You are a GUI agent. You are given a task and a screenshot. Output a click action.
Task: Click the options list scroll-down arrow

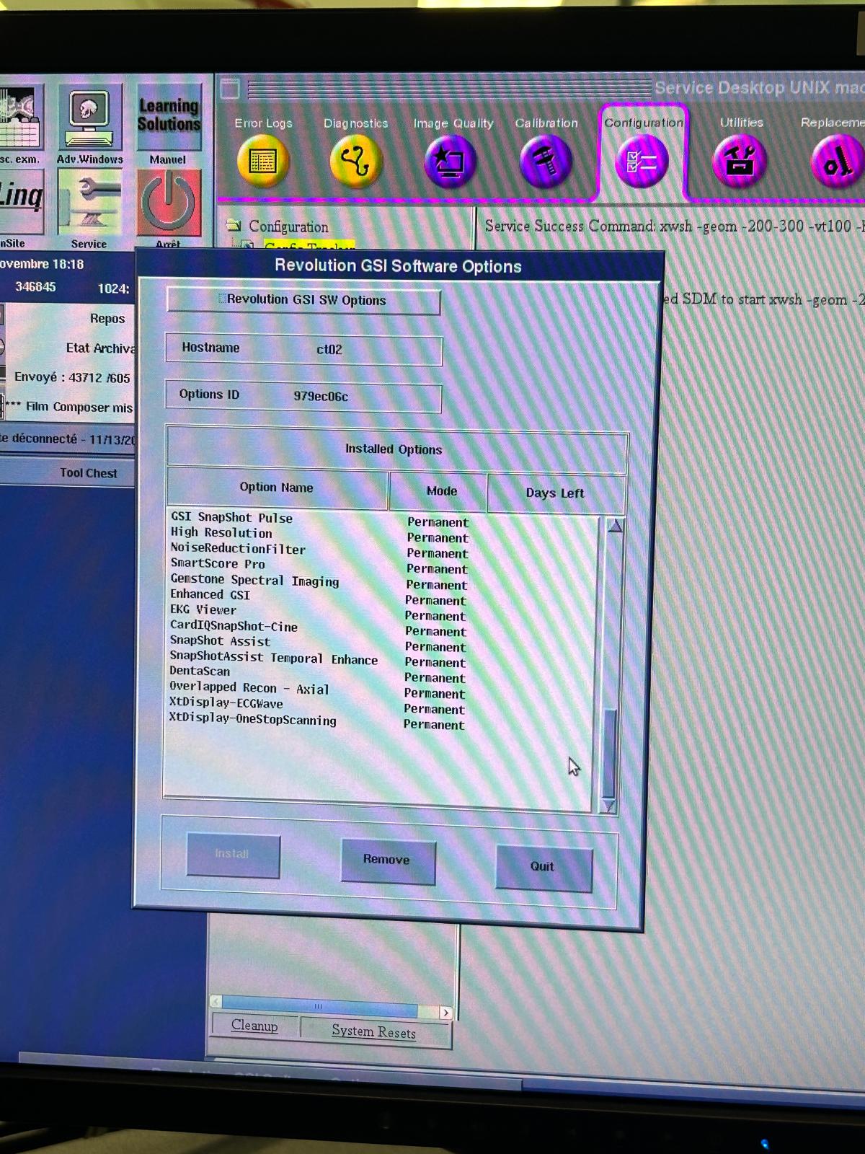click(608, 806)
